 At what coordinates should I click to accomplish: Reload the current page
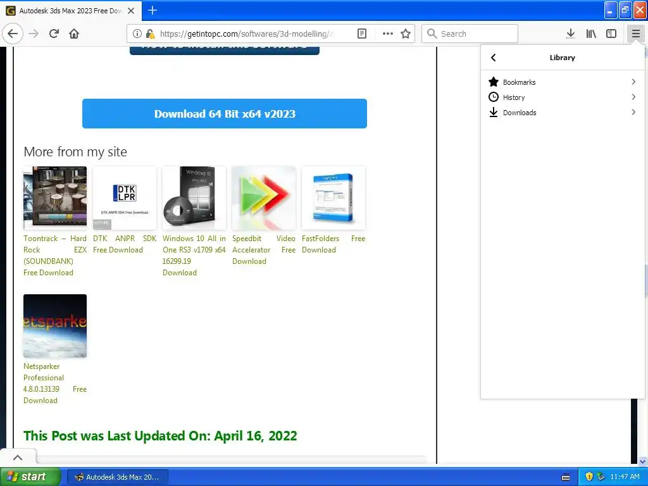point(54,34)
